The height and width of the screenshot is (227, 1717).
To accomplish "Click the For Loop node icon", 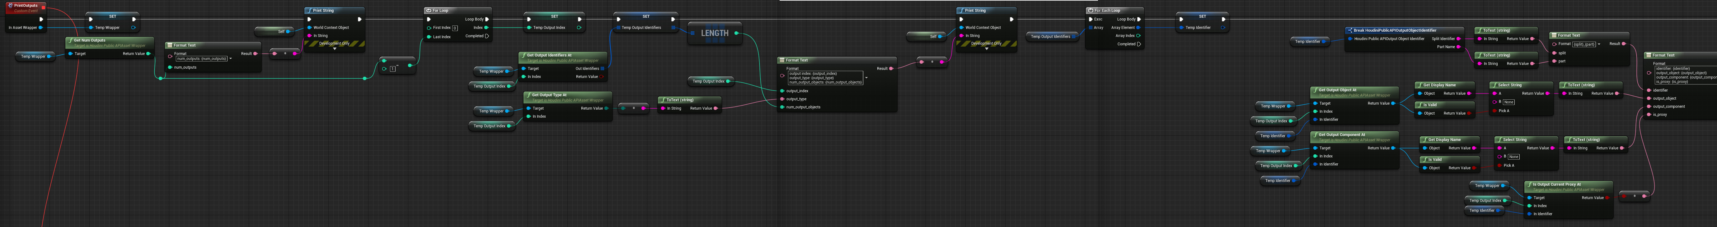I will 429,11.
